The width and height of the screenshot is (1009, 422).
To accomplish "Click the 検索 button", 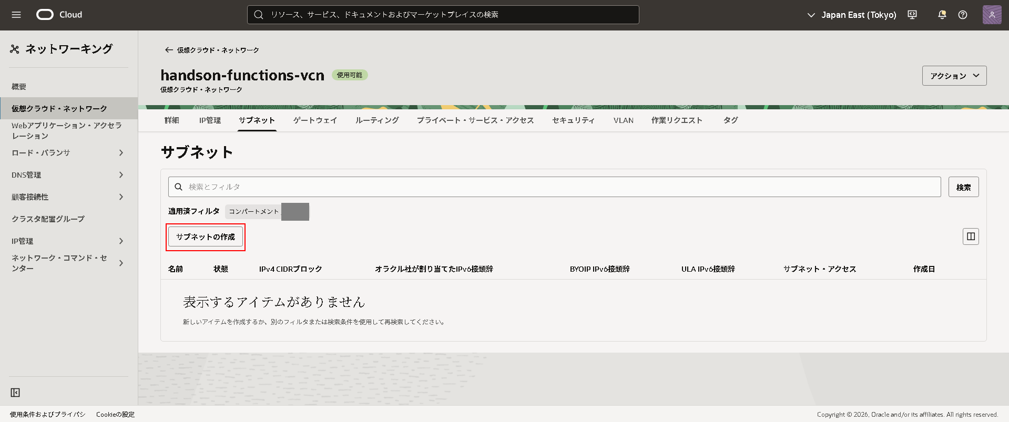I will coord(963,187).
